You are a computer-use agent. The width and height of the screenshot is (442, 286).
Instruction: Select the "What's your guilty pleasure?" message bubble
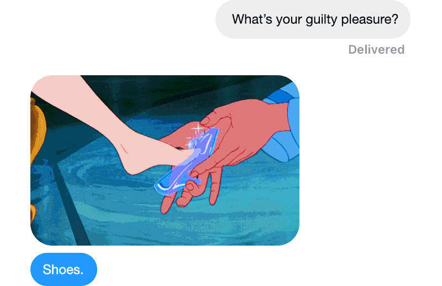[313, 19]
